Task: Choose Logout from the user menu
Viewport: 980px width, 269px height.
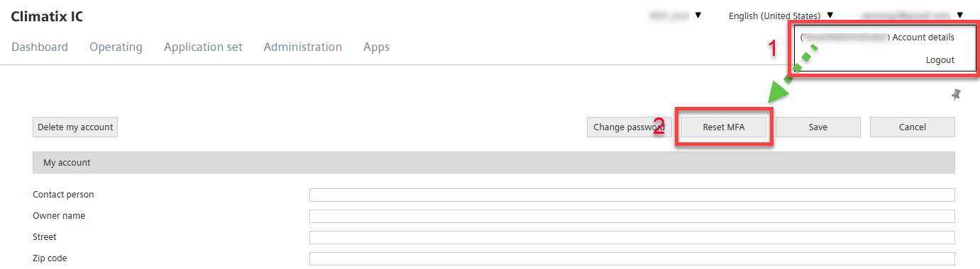Action: (x=940, y=60)
